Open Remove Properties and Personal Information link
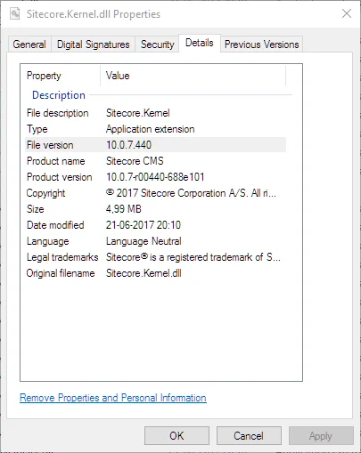This screenshot has height=453, width=361. tap(113, 398)
